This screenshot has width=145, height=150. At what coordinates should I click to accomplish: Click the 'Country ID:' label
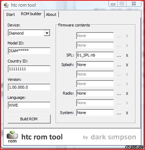pyautogui.click(x=18, y=61)
